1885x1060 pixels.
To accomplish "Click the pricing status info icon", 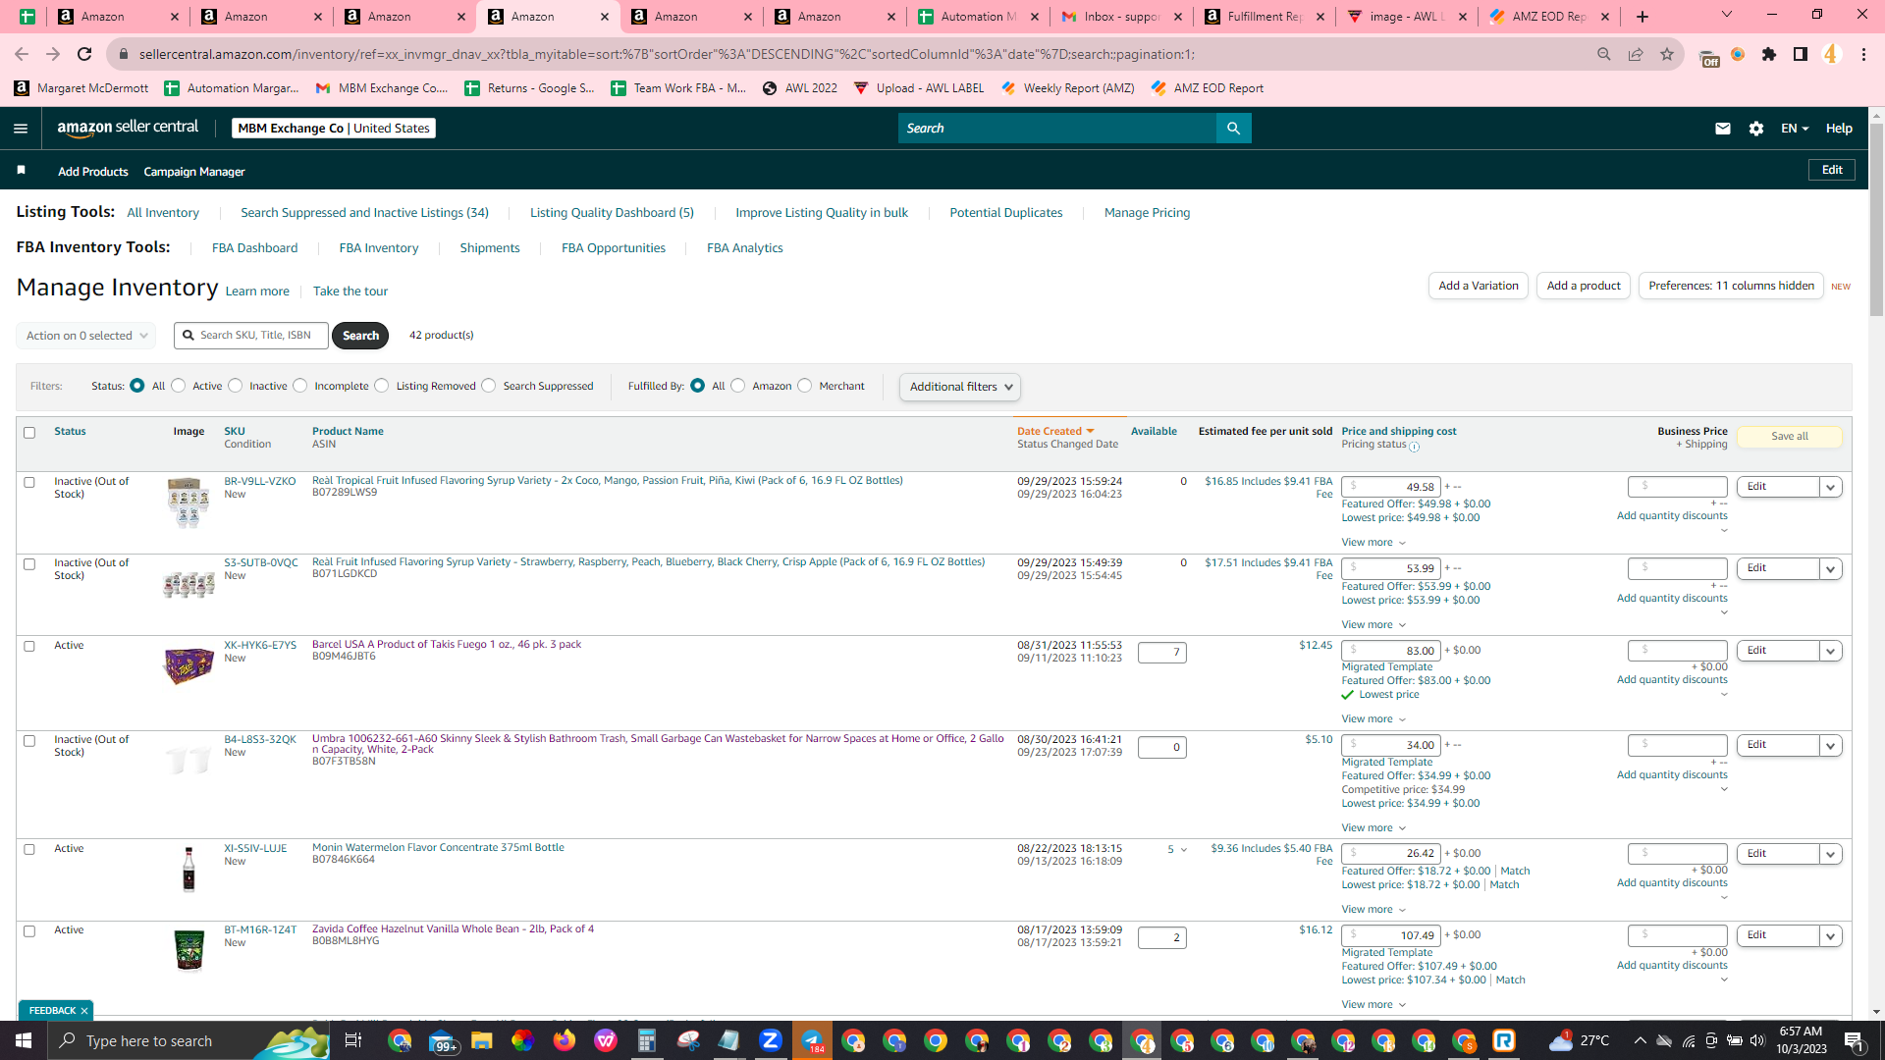I will tap(1415, 447).
